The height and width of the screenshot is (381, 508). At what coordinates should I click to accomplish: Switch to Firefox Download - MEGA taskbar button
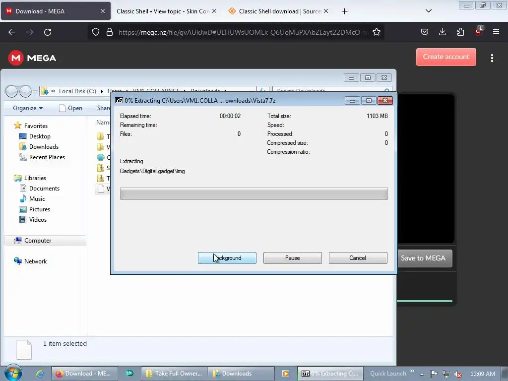coord(83,374)
